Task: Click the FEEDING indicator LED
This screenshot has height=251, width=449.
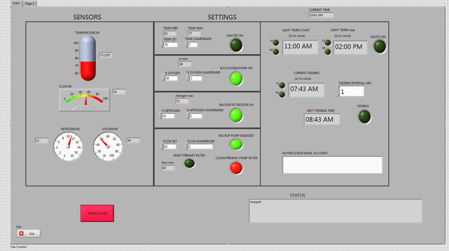Action: point(364,117)
